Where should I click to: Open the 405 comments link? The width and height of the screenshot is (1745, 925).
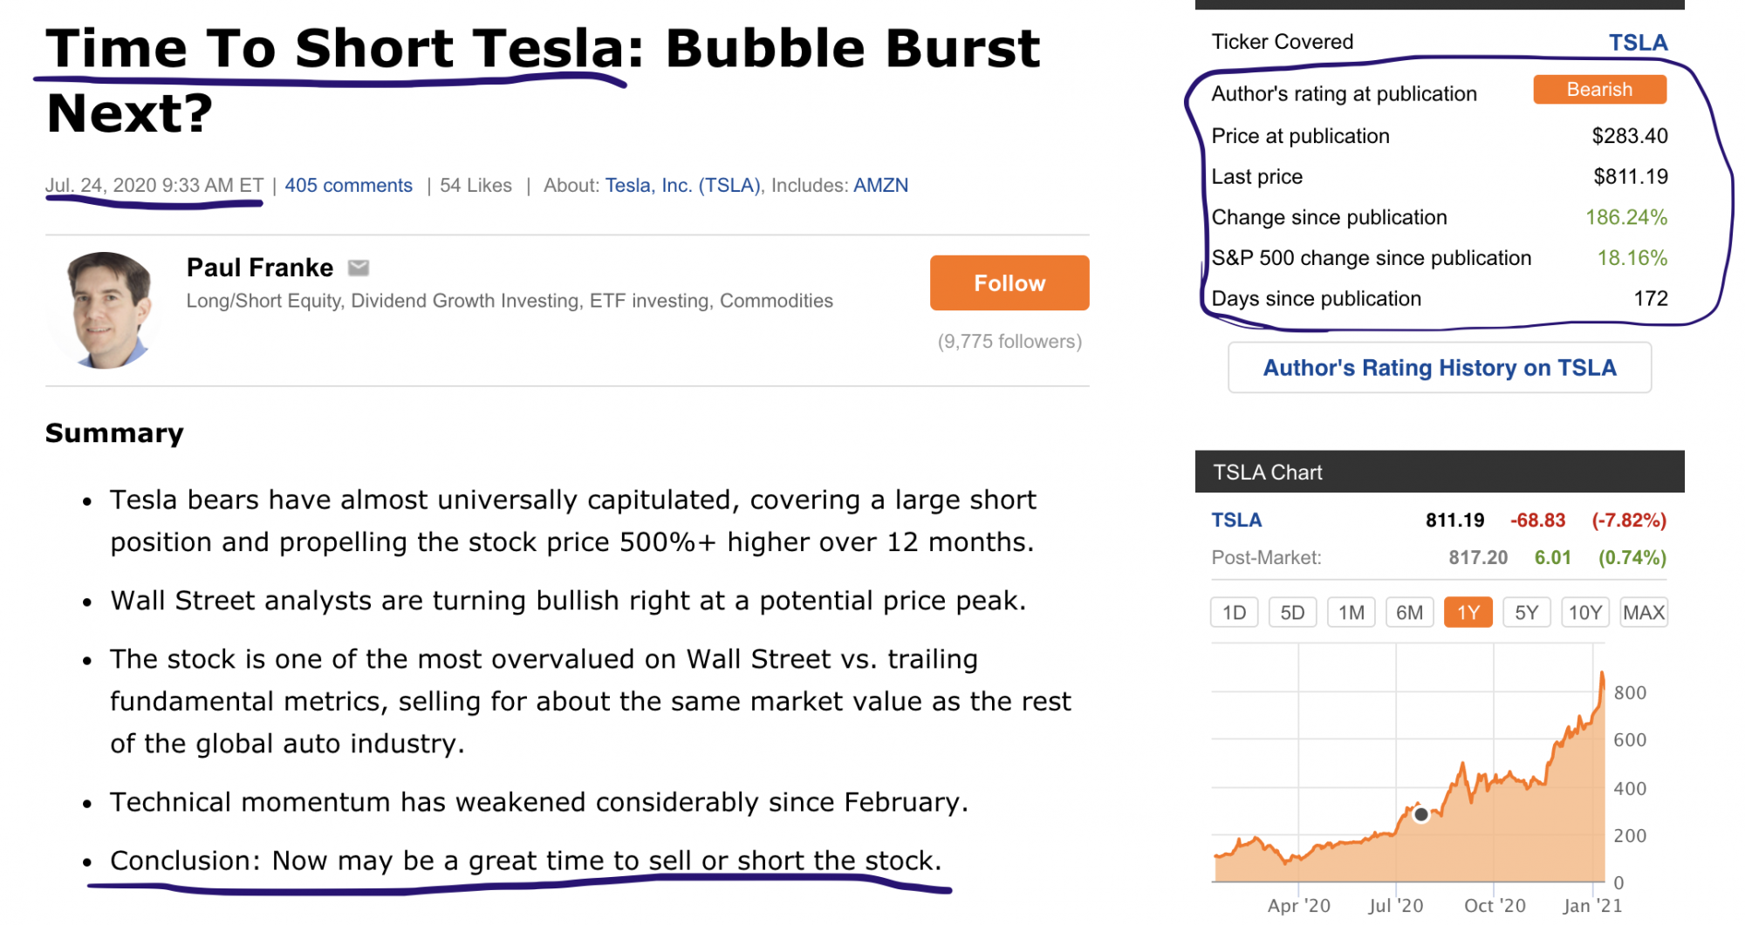point(348,186)
